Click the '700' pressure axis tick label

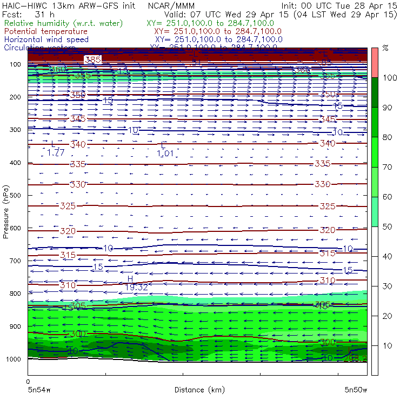pos(15,261)
